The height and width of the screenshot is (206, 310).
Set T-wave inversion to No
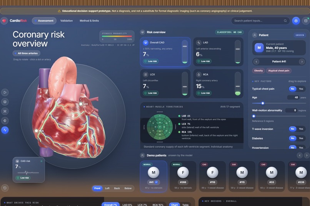[x=293, y=129]
